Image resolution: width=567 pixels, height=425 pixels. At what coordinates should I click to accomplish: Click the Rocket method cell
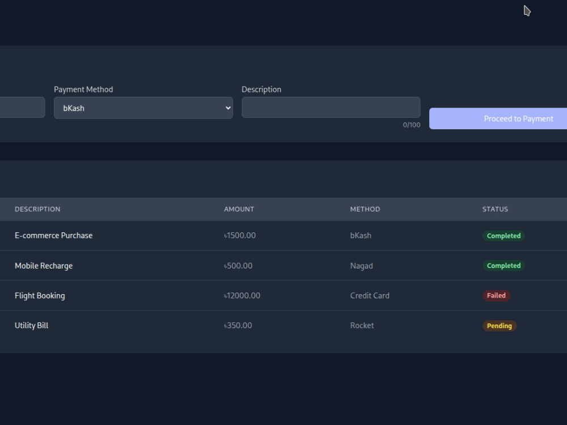[362, 326]
